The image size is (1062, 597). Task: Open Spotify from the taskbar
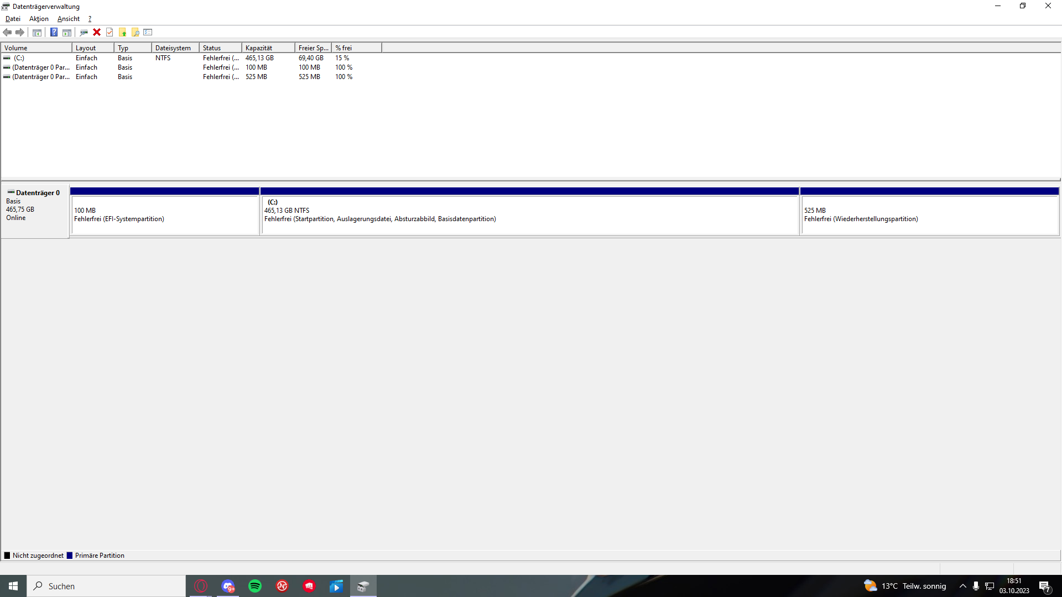click(x=255, y=586)
